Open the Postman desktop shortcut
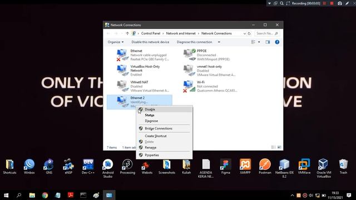Screen dimensions: 356x200 coord(265,167)
